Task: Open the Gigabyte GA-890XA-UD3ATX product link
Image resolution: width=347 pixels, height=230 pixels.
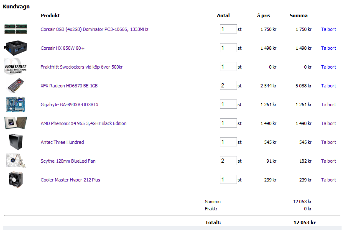Action: [x=69, y=105]
